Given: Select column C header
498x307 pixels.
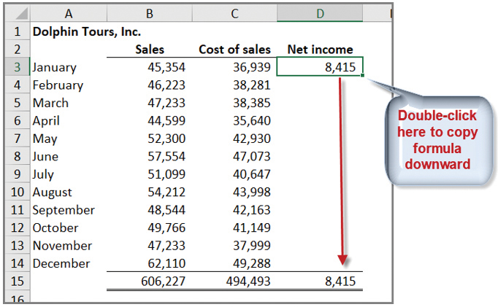Looking at the screenshot, I should pos(234,14).
